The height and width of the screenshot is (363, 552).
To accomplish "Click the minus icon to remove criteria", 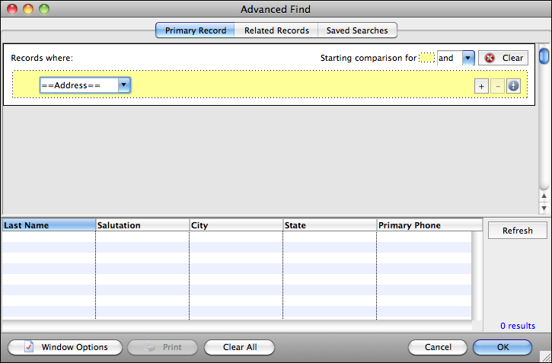I will [x=497, y=86].
